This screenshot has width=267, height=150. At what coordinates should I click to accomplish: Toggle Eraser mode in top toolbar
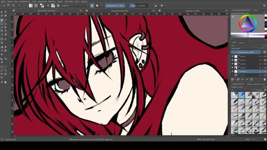point(92,5)
